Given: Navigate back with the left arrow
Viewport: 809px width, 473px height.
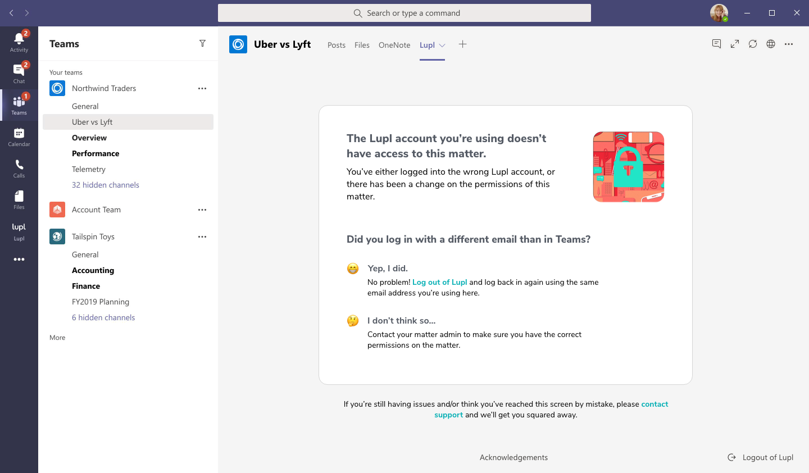Looking at the screenshot, I should (11, 13).
